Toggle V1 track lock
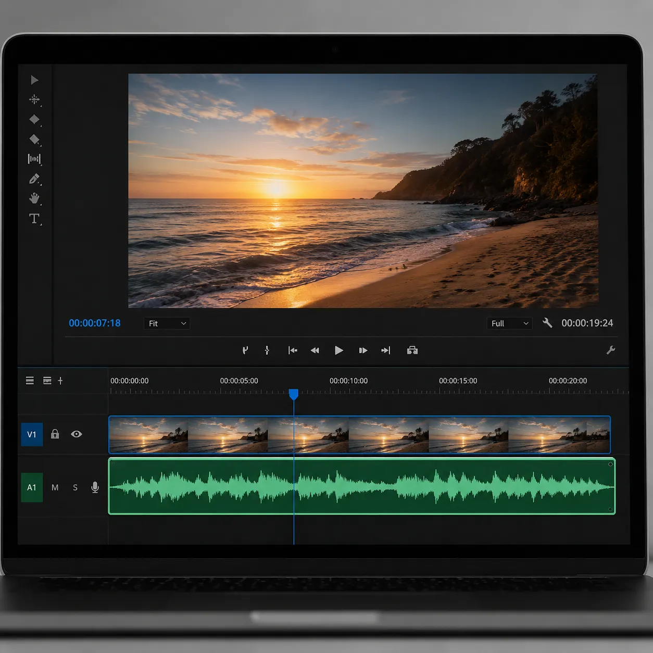Image resolution: width=653 pixels, height=653 pixels. click(x=55, y=434)
